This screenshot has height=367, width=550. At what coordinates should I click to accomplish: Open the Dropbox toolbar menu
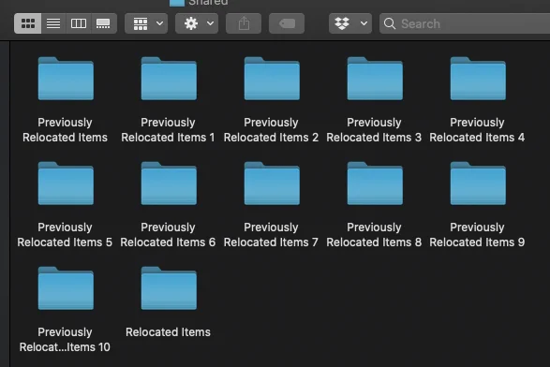[350, 23]
